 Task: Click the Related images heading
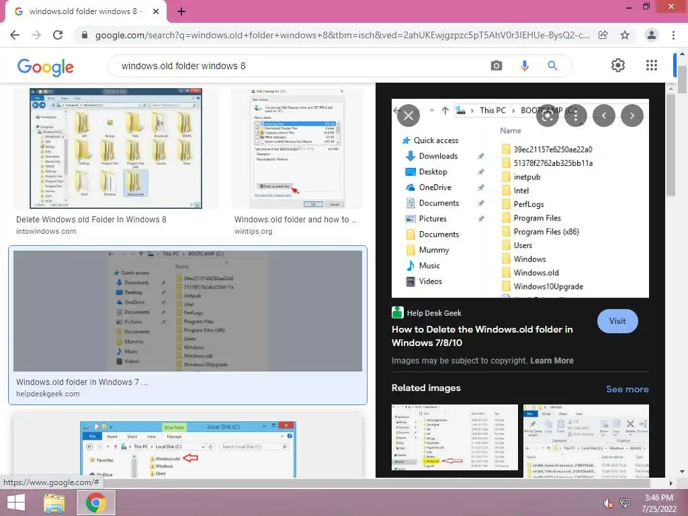pos(426,388)
